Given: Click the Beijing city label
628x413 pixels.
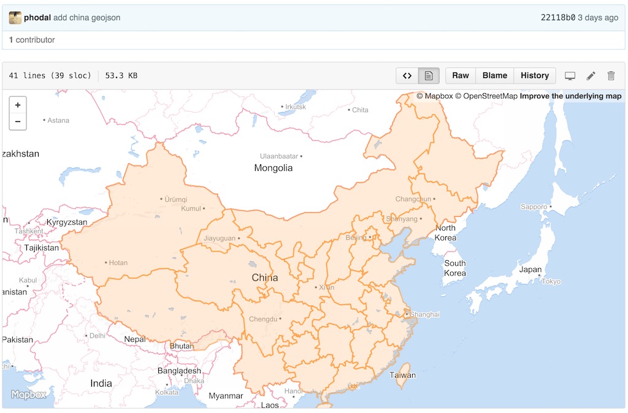Looking at the screenshot, I should (356, 237).
